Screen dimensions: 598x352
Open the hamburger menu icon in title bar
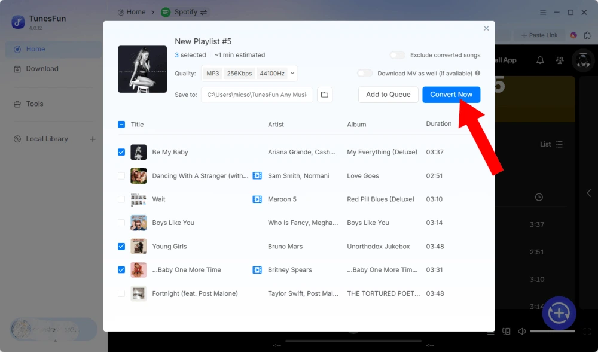pos(543,12)
